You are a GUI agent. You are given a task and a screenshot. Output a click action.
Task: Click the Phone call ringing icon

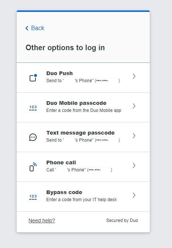[33, 167]
